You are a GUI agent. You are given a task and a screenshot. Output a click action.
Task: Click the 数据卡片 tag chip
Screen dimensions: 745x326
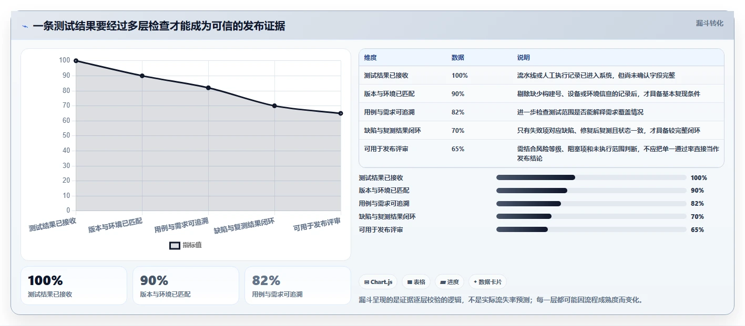coord(487,282)
